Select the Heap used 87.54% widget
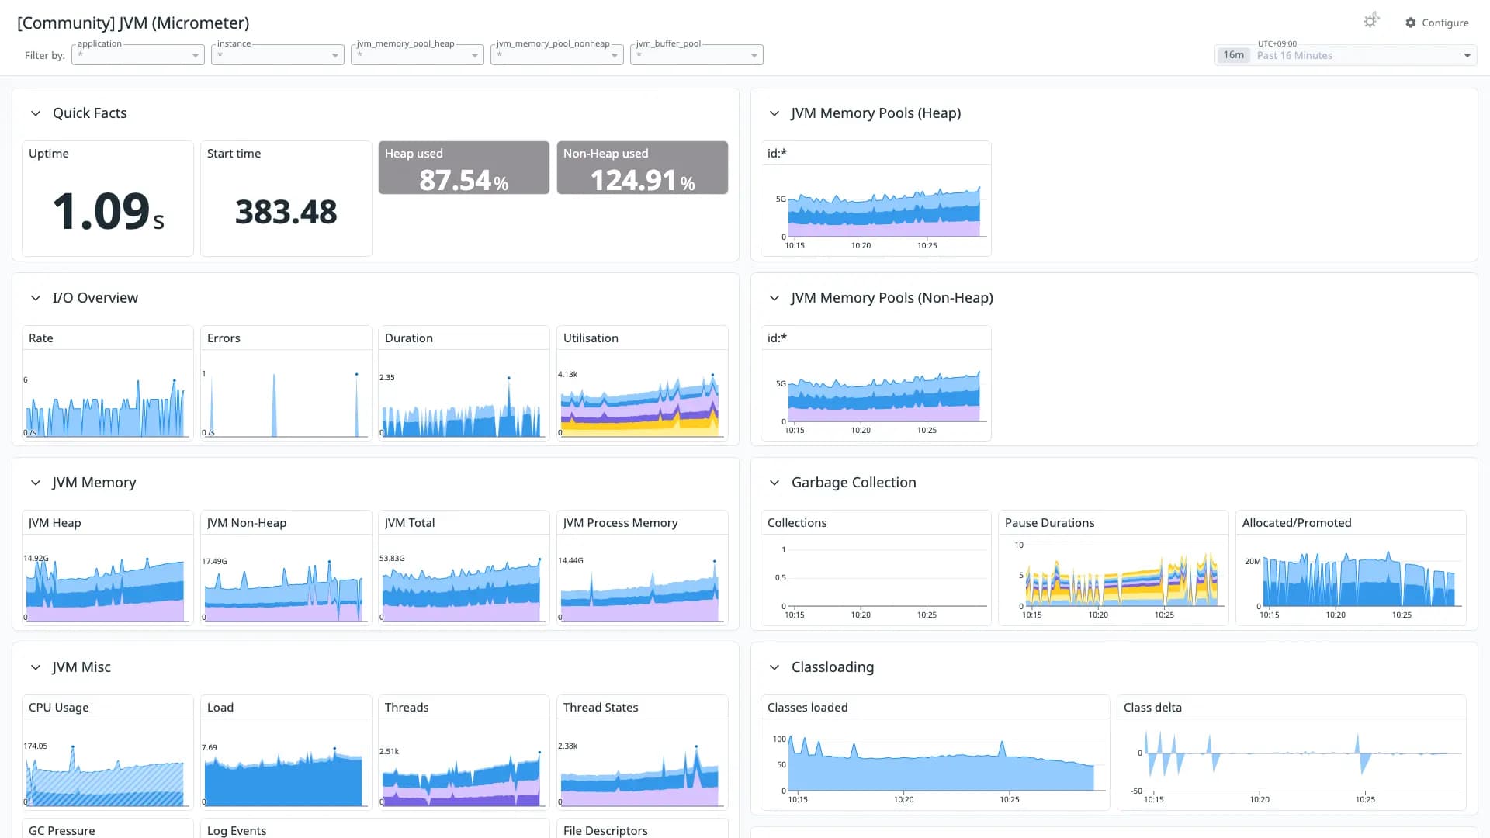The height and width of the screenshot is (838, 1490). click(x=464, y=168)
